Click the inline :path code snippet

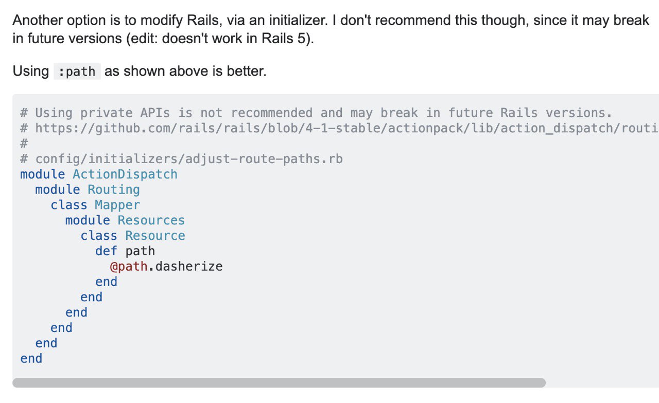(x=77, y=72)
